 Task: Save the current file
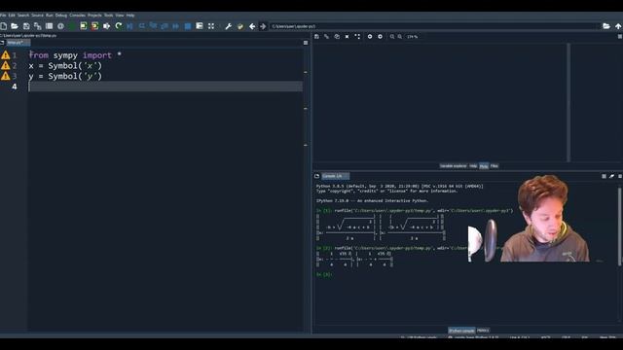[x=26, y=26]
